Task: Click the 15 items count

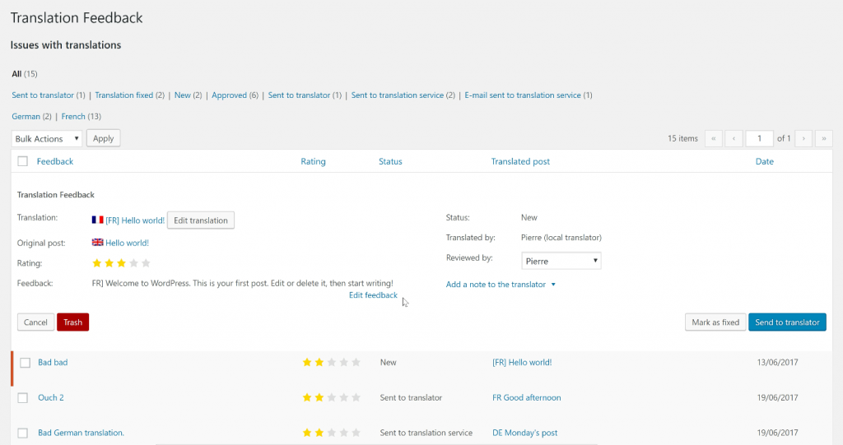Action: 682,139
